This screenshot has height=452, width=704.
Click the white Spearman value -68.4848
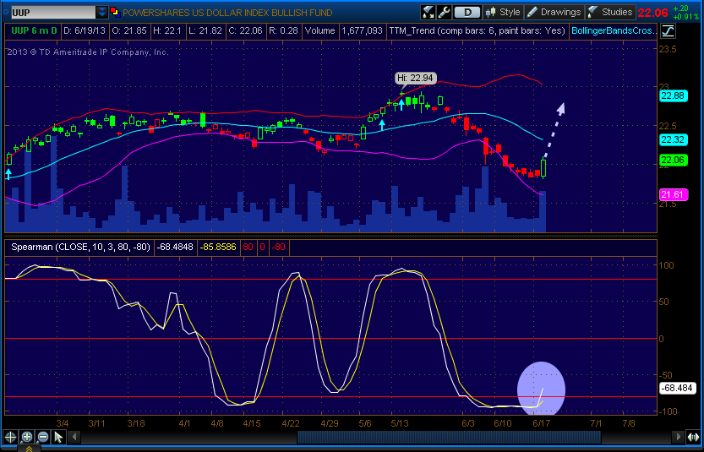175,247
